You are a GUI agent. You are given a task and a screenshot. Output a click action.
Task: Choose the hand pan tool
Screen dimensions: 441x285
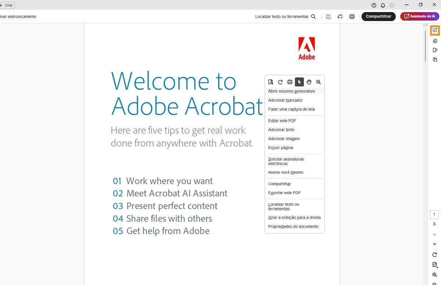click(x=309, y=82)
